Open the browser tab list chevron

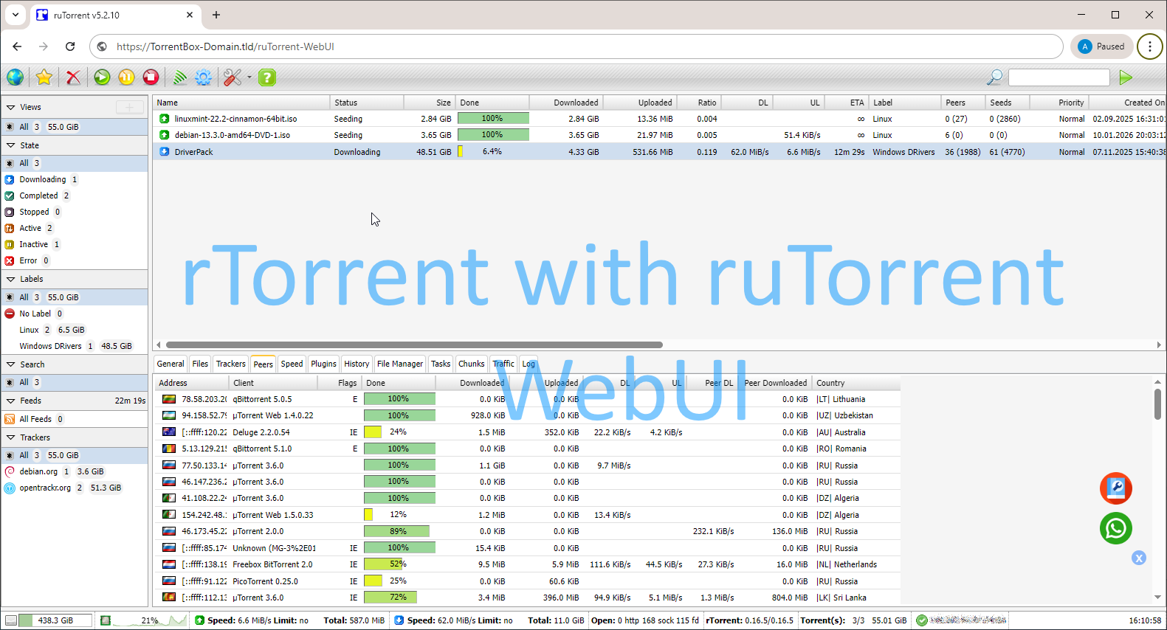[x=15, y=15]
